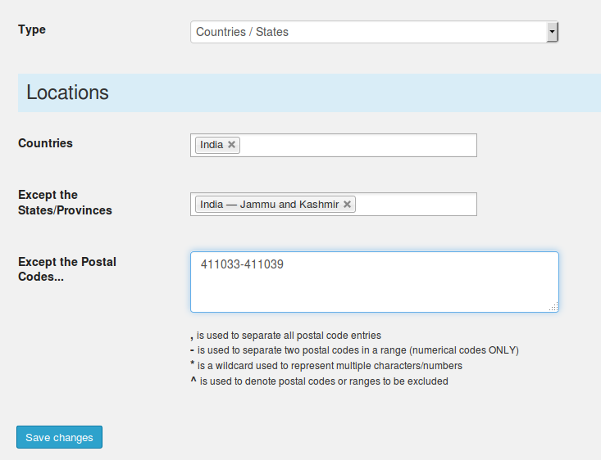The width and height of the screenshot is (601, 460).
Task: Remove the Jammu and Kashmir tag
Action: pyautogui.click(x=348, y=205)
